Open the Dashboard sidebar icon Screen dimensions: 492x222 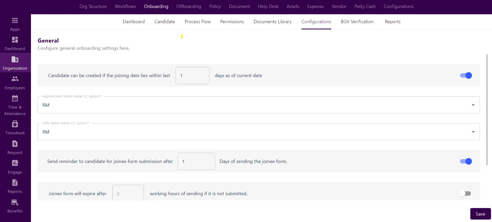point(15,40)
